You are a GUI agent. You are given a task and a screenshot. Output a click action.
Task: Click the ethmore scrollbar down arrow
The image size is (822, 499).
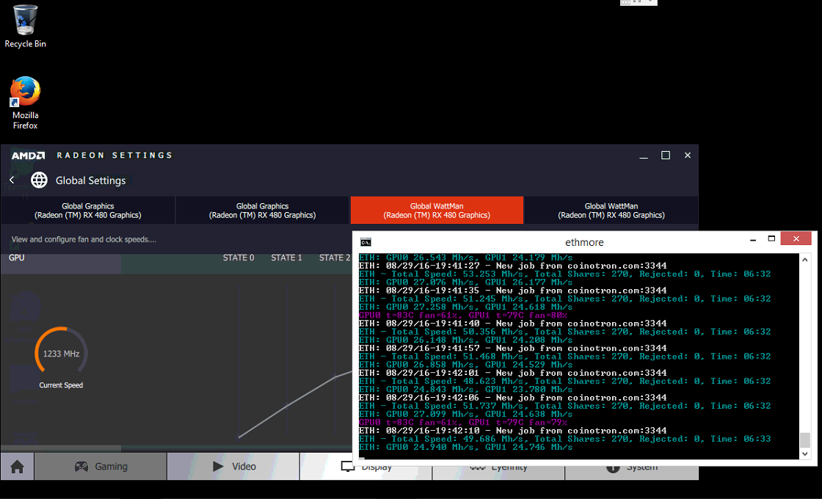(805, 454)
